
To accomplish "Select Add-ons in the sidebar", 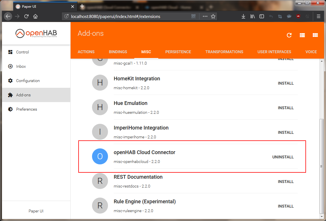I will 36,95.
